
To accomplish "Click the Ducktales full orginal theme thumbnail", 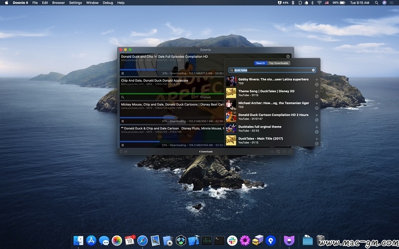I will pos(231,128).
